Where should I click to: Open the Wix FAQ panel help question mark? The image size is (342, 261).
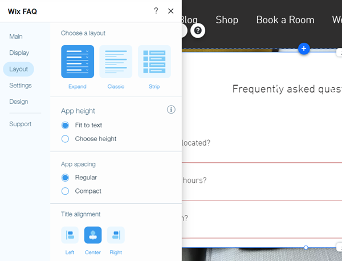[156, 11]
